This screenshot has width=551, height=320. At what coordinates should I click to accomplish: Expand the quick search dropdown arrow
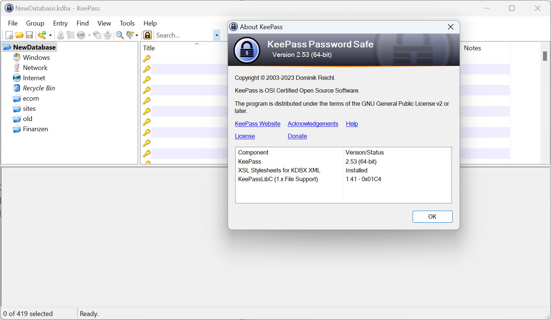click(217, 35)
